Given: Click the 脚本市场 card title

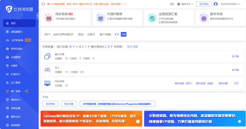Looking at the screenshot, I should [x=216, y=14].
